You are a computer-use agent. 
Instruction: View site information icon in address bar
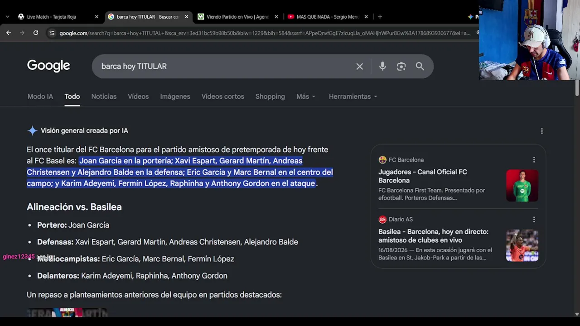point(52,33)
